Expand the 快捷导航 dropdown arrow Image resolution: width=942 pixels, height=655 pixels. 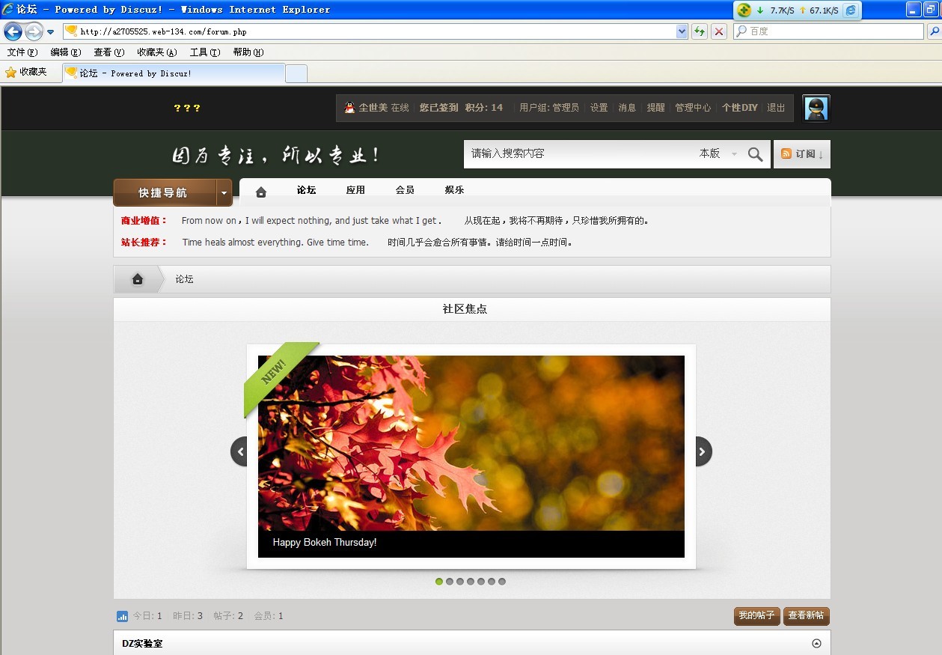tap(224, 192)
